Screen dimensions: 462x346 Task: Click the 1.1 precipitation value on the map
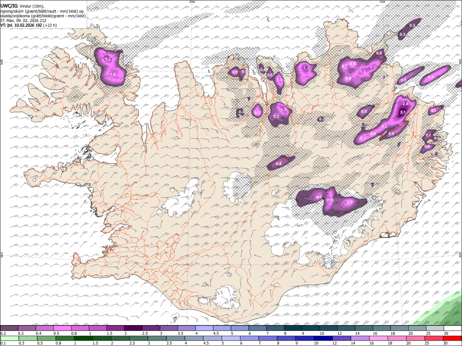coord(373,67)
